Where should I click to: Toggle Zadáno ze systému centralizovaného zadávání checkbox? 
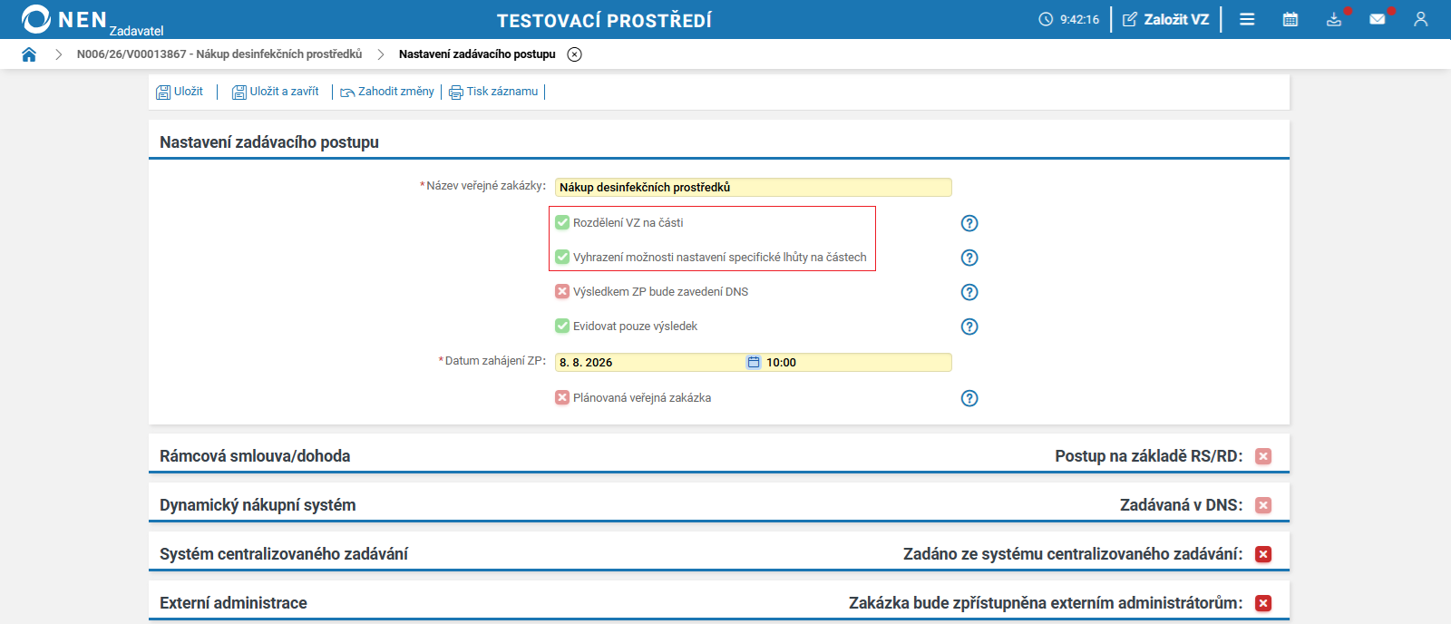coord(1263,554)
